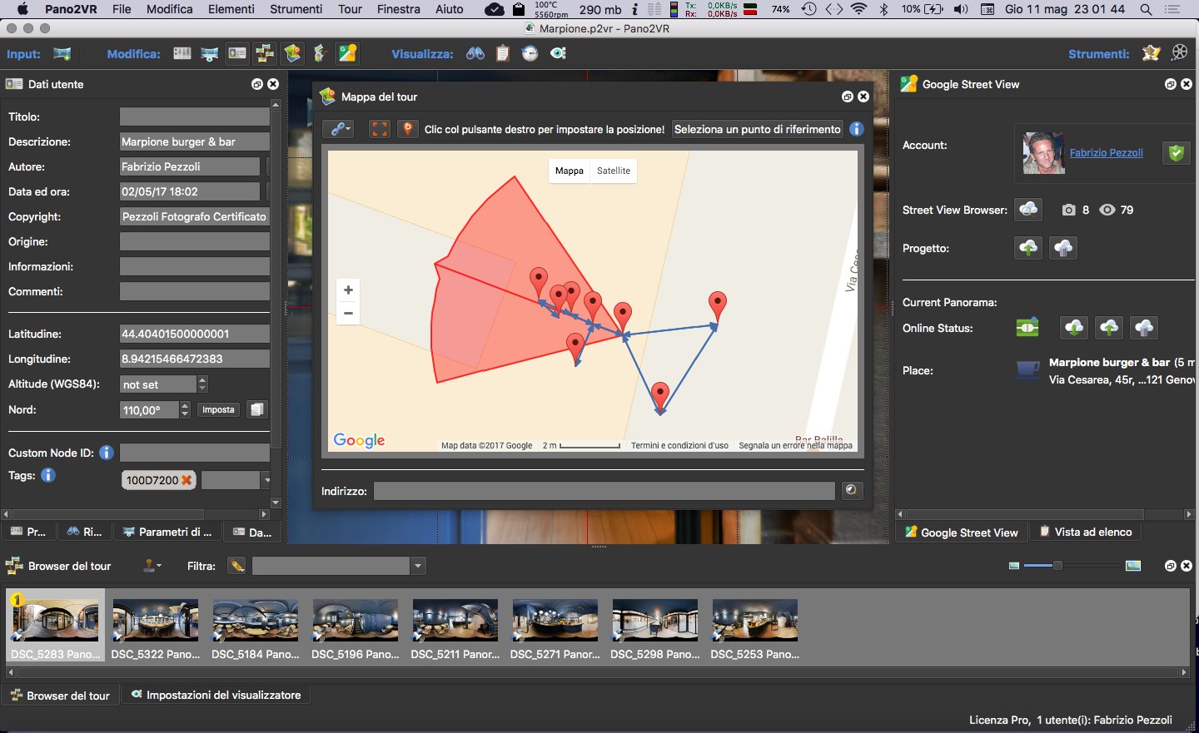Center map fit-to-view icon
The image size is (1199, 733).
380,129
